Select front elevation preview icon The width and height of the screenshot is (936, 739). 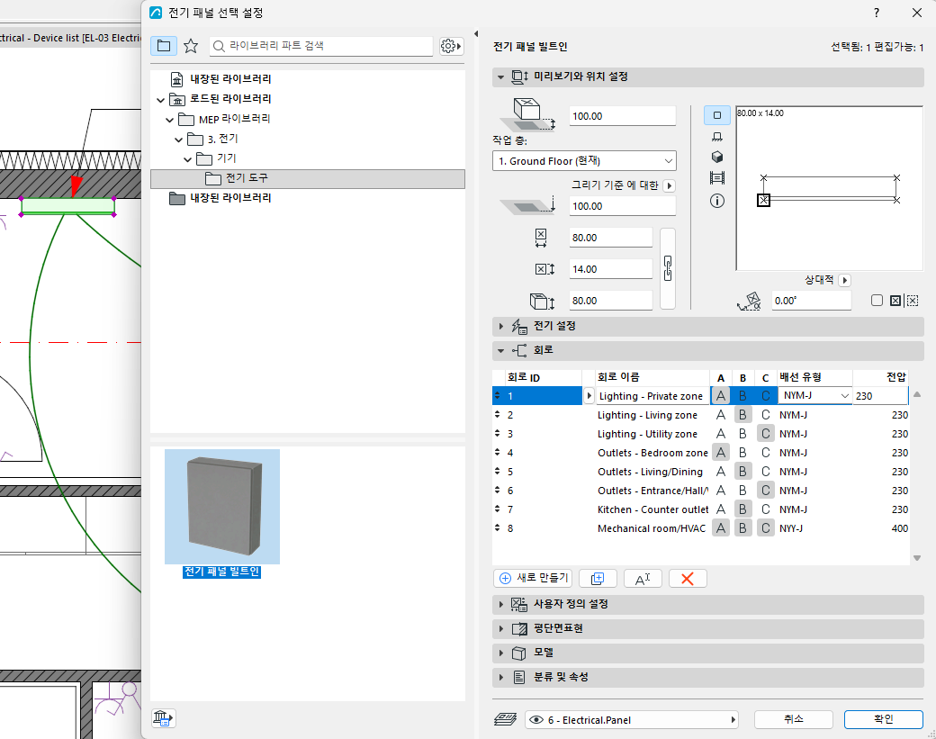click(717, 136)
